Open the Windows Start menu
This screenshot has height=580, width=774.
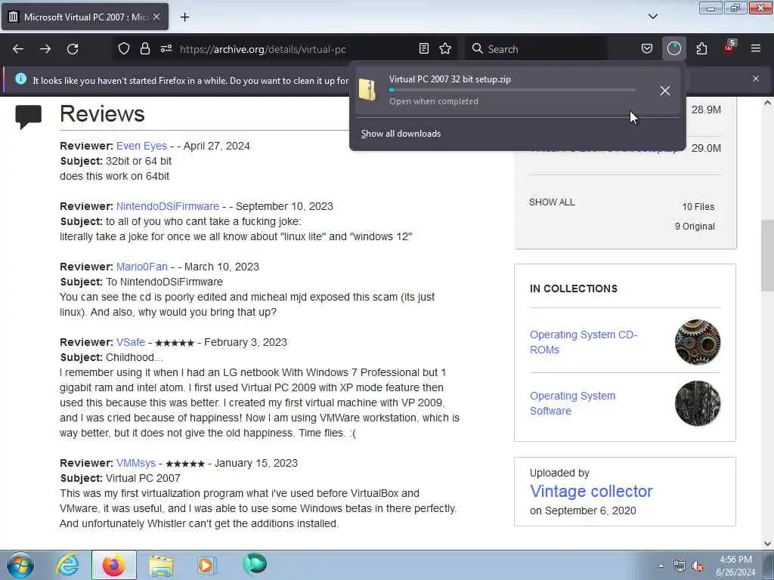(x=20, y=565)
